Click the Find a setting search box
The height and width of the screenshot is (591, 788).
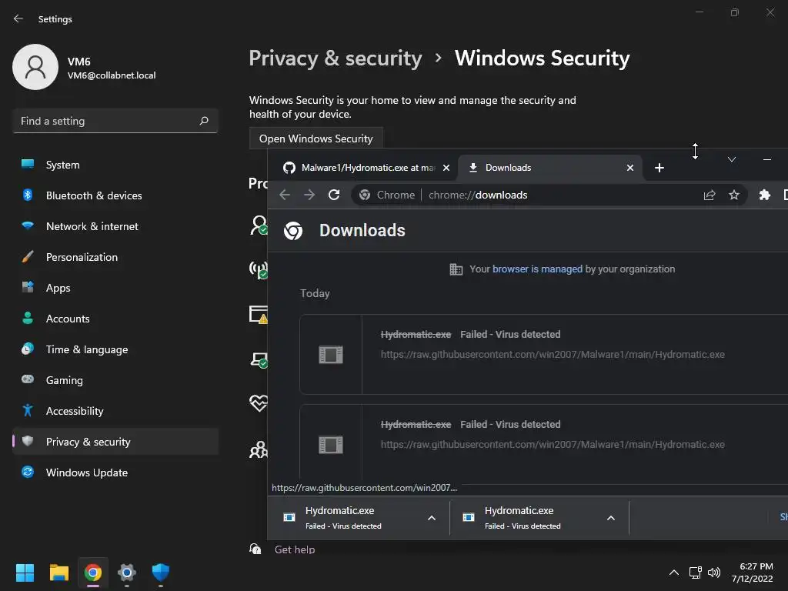[x=108, y=121]
